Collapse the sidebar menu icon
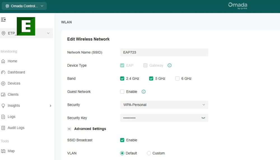The width and height of the screenshot is (280, 160). coord(3,20)
